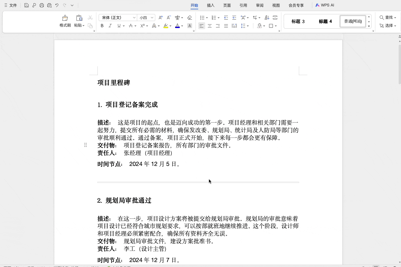Click the yellow highlight color swatch
Viewport: 401px width, 267px height.
point(166,26)
